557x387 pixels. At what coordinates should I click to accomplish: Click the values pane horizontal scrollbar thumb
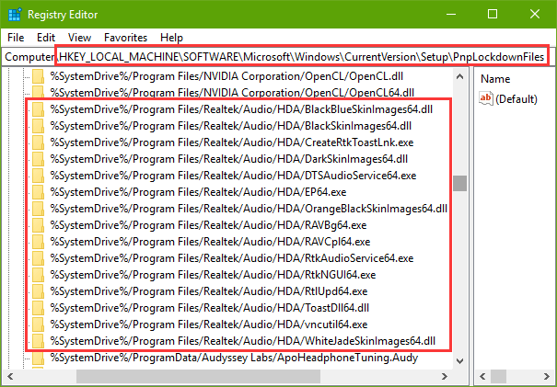pos(498,376)
